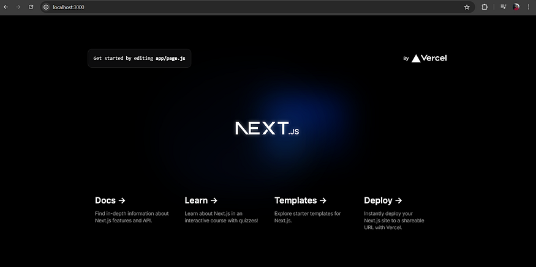Click the 'Get started by editing app/page.js' text

click(140, 58)
